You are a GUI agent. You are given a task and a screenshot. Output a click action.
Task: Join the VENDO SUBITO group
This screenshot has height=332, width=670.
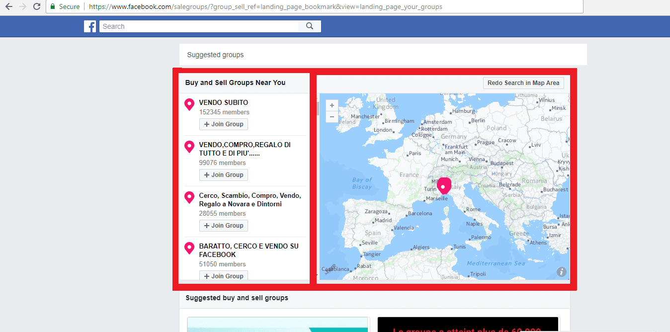coord(224,124)
